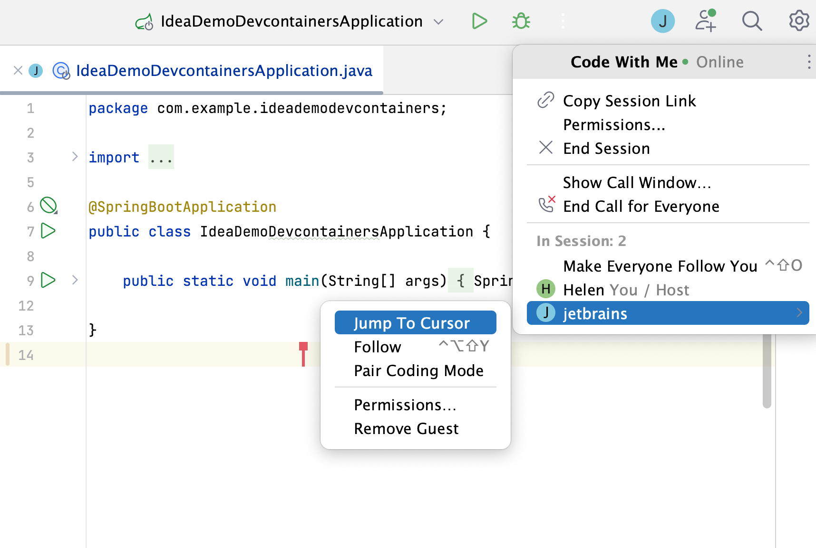Open the run configuration dropdown

click(x=438, y=22)
